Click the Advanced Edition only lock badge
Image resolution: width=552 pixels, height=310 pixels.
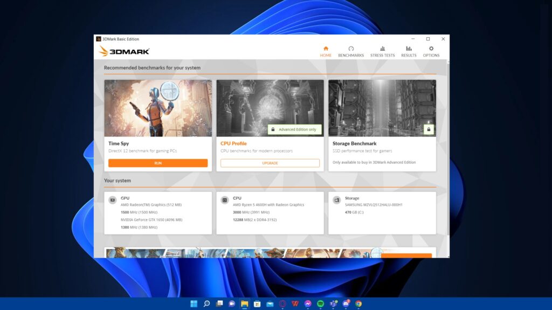(295, 129)
